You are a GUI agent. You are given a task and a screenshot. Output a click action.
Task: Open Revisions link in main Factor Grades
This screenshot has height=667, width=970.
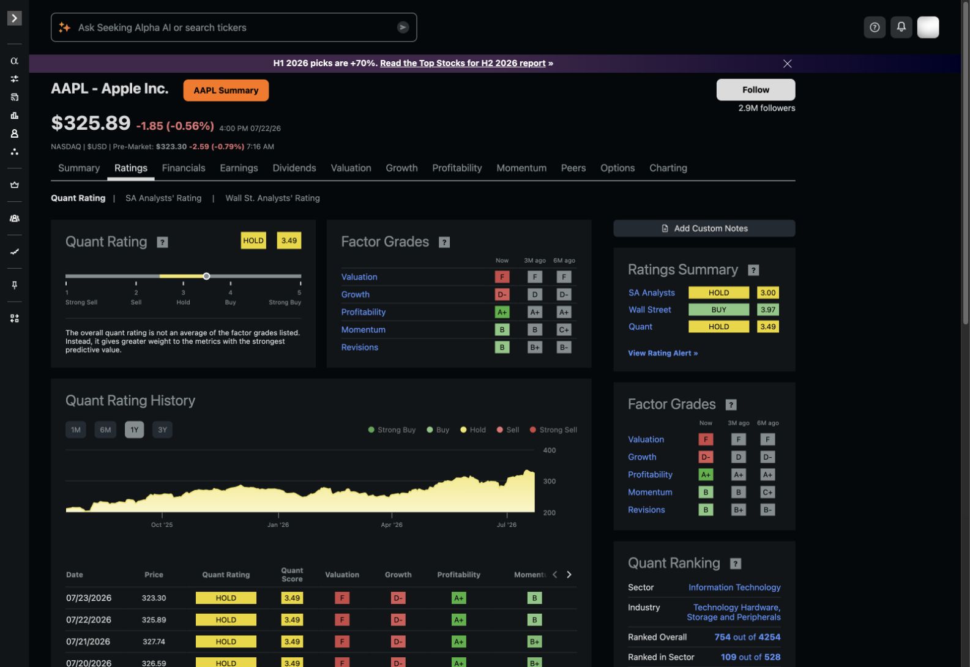coord(360,347)
